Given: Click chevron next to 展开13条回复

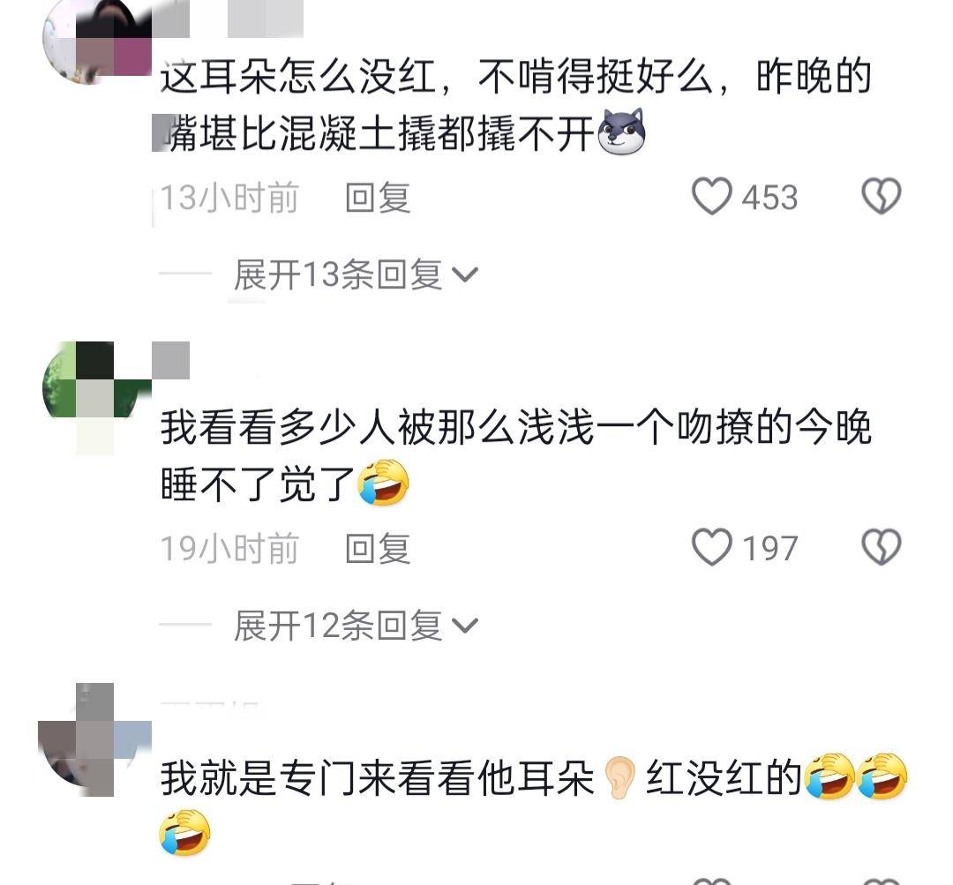Looking at the screenshot, I should (466, 275).
